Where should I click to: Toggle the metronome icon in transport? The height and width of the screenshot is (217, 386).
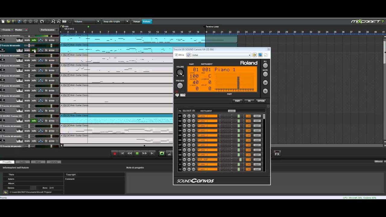pos(169,153)
